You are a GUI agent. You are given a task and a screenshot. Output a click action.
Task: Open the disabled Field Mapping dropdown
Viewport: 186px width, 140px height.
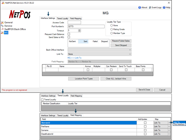pyautogui.click(x=99, y=62)
